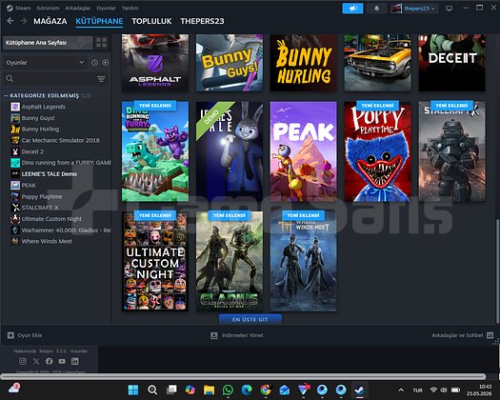Click Kütüphane Ana Sayfası button
The width and height of the screenshot is (500, 400).
49,43
